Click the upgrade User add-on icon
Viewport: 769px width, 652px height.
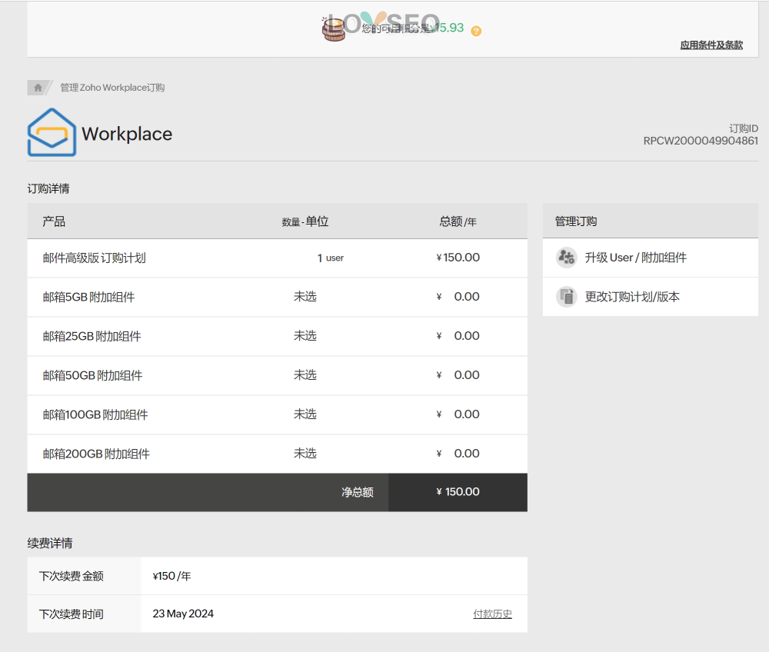(x=566, y=258)
